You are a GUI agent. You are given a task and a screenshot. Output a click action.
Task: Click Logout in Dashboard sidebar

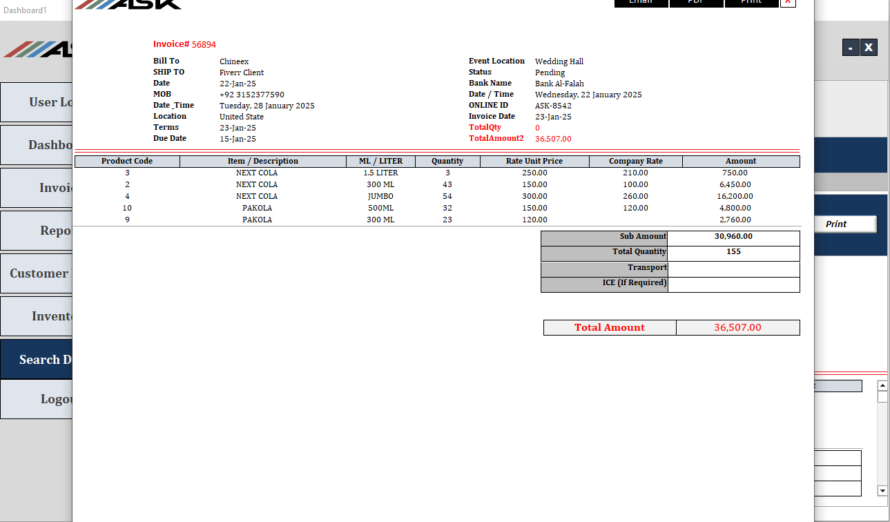click(37, 399)
